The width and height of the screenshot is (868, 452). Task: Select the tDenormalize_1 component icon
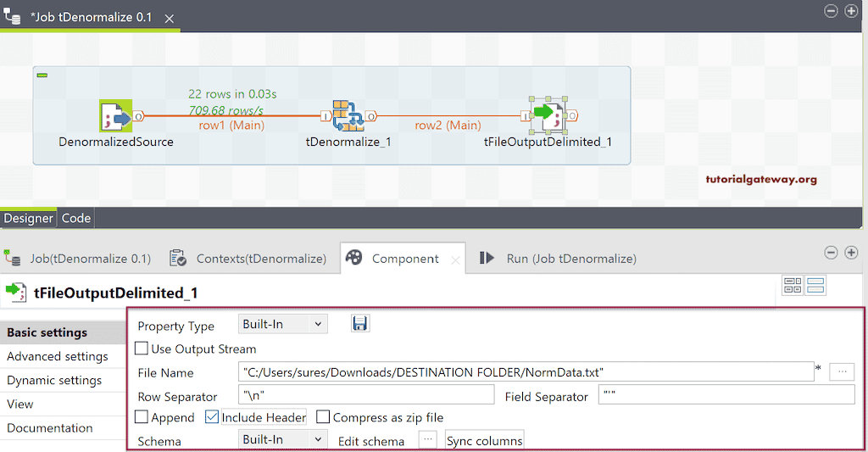pos(348,116)
